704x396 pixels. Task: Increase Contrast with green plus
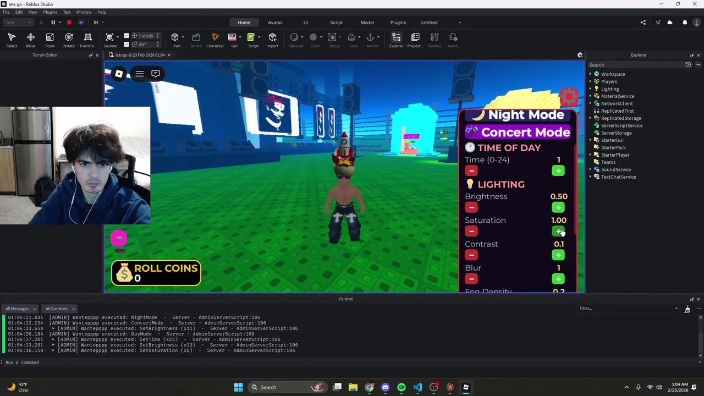[558, 255]
